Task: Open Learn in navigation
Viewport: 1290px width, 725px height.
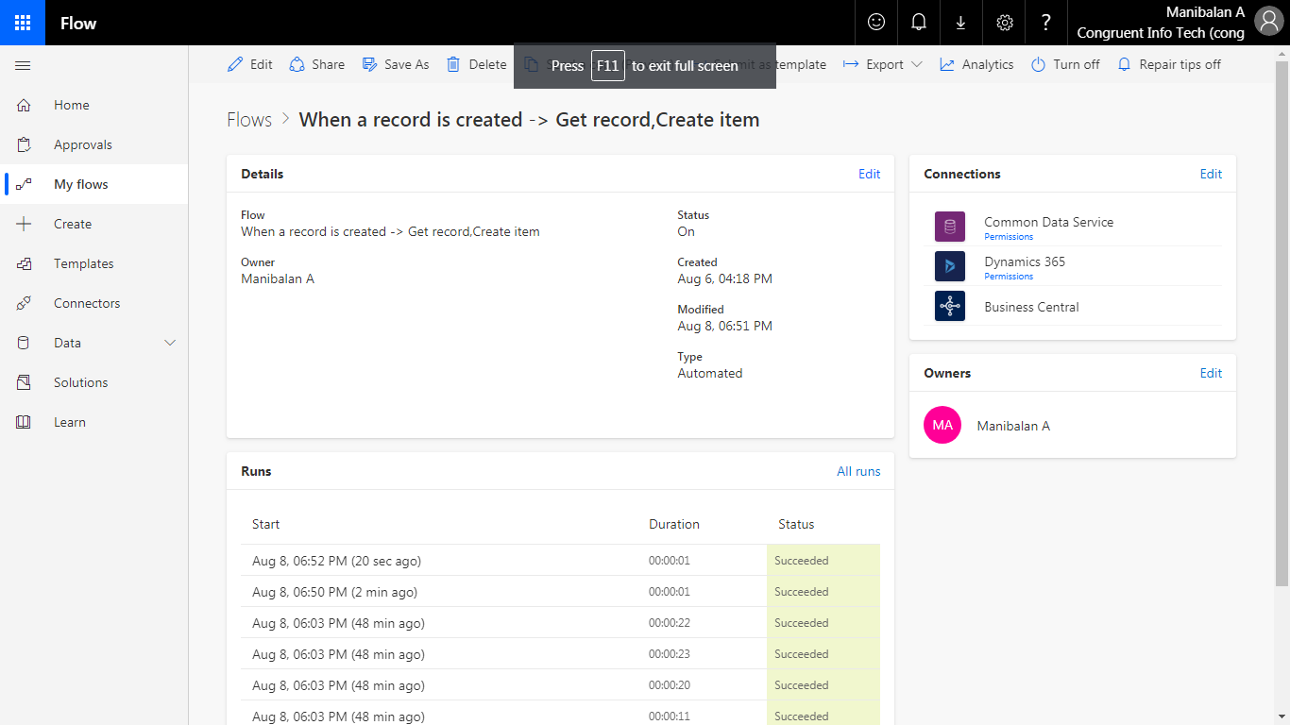Action: 70,422
